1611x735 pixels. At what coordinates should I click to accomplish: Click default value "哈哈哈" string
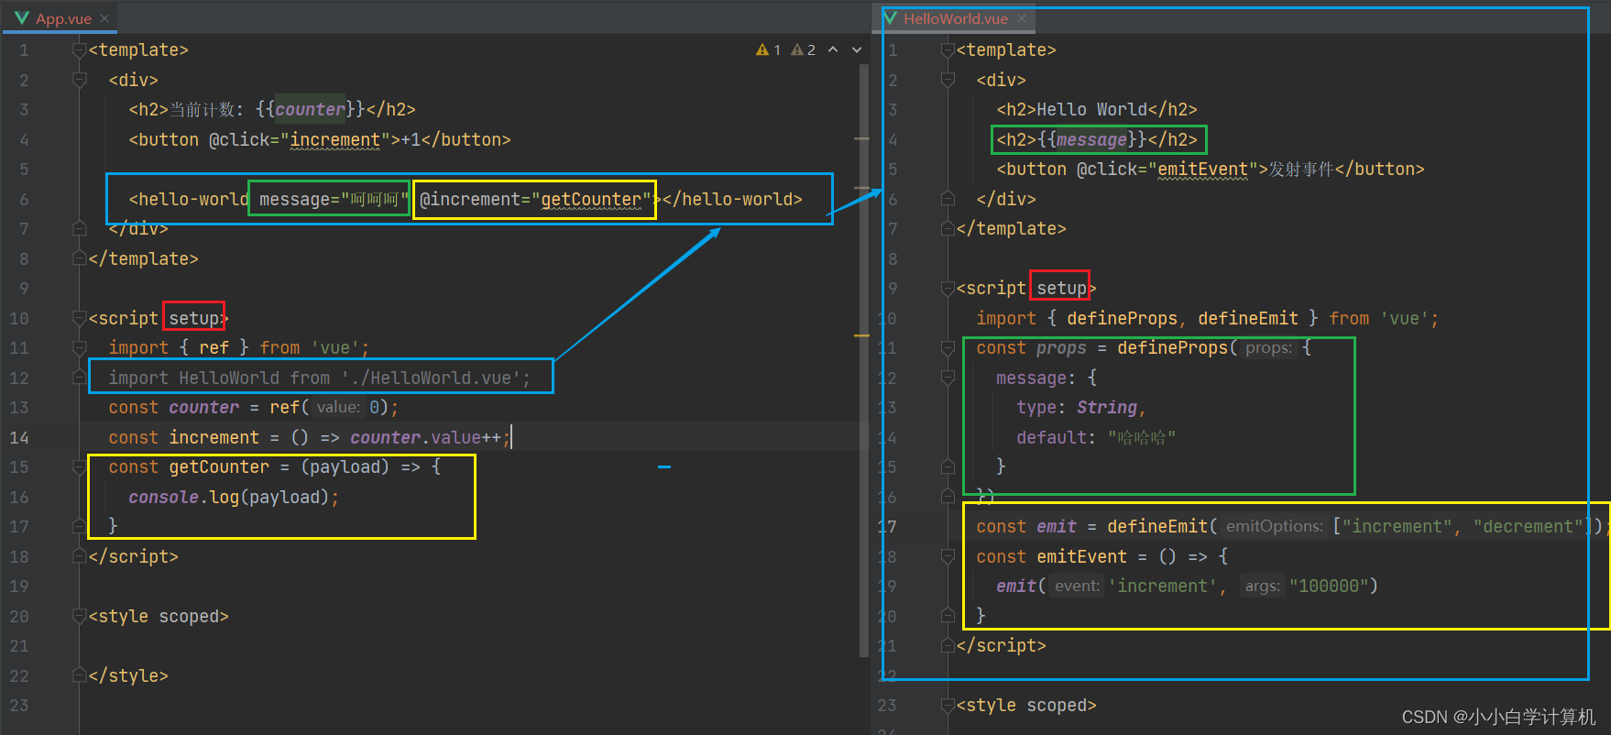[x=1142, y=438]
